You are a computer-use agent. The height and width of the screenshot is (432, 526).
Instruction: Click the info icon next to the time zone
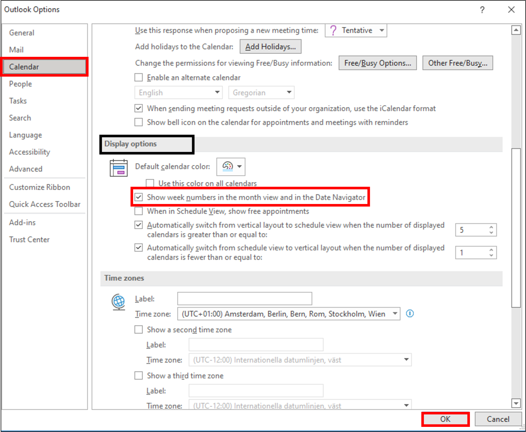[410, 313]
